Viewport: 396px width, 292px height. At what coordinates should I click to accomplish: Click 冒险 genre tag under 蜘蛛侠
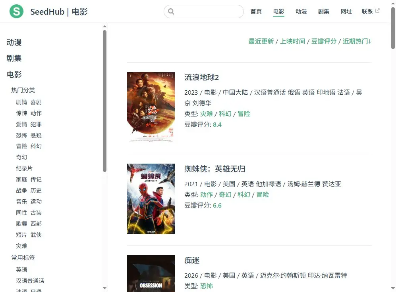pos(263,195)
